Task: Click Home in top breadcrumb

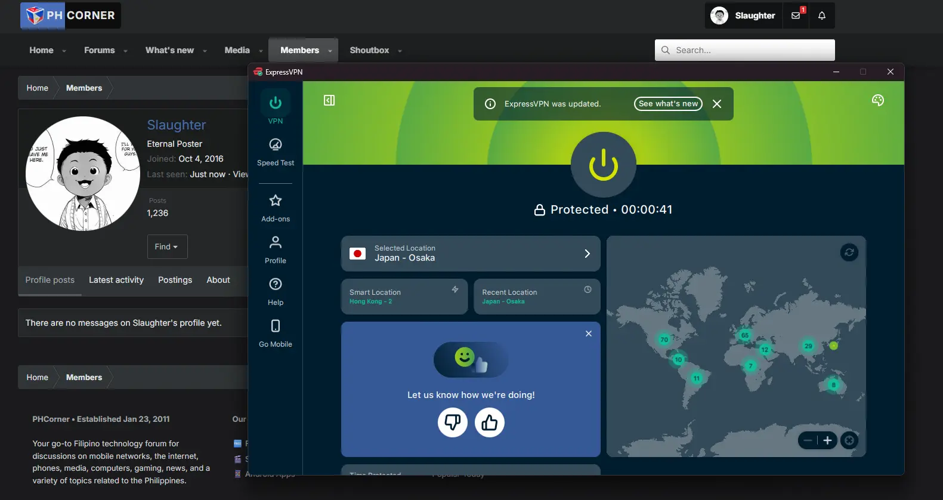Action: 37,88
